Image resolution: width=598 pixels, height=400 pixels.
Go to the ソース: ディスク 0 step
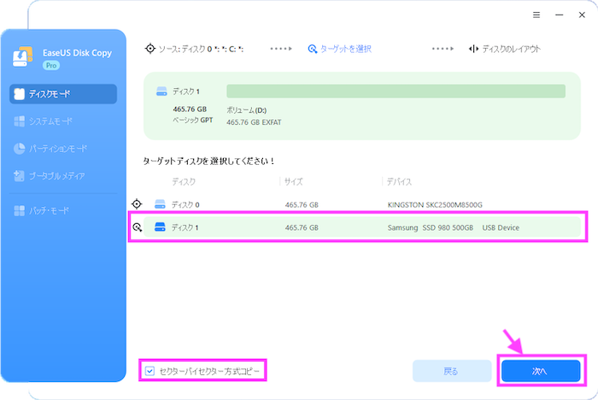(201, 49)
